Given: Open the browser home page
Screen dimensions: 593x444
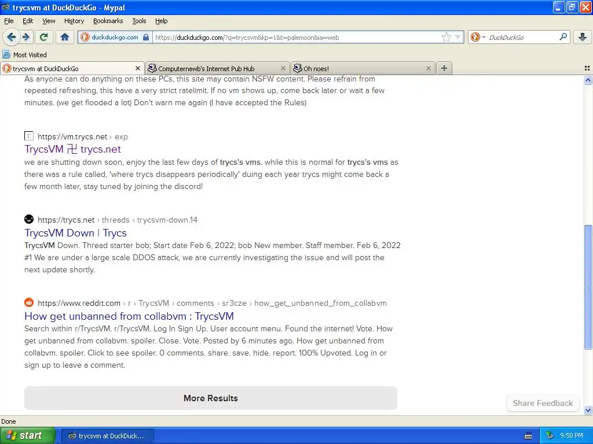Looking at the screenshot, I should pyautogui.click(x=65, y=37).
